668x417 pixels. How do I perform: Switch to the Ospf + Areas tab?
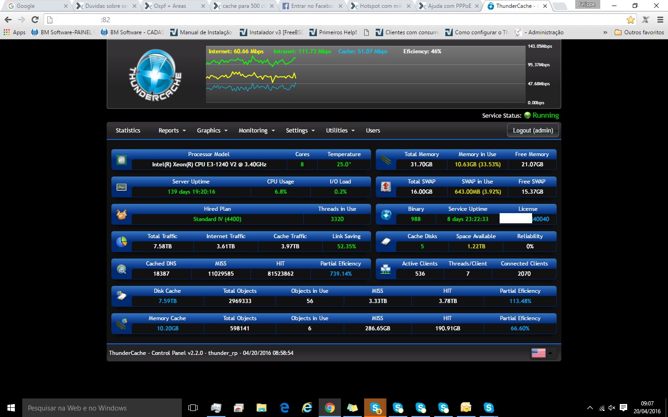point(173,6)
